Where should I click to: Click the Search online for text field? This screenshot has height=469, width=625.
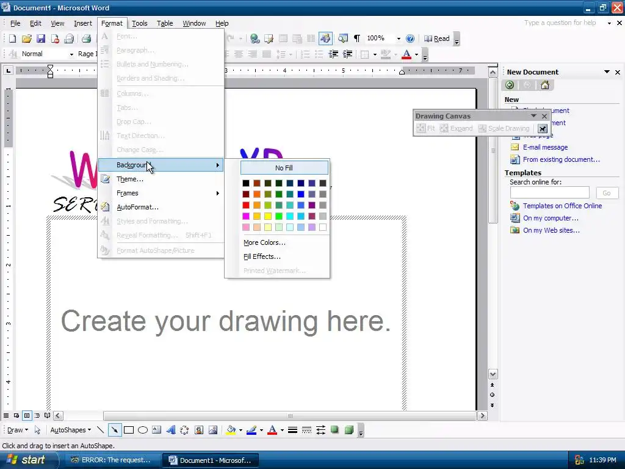point(549,192)
